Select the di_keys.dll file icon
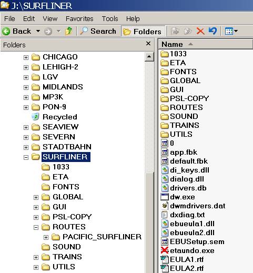This screenshot has height=273, width=253. pyautogui.click(x=165, y=170)
